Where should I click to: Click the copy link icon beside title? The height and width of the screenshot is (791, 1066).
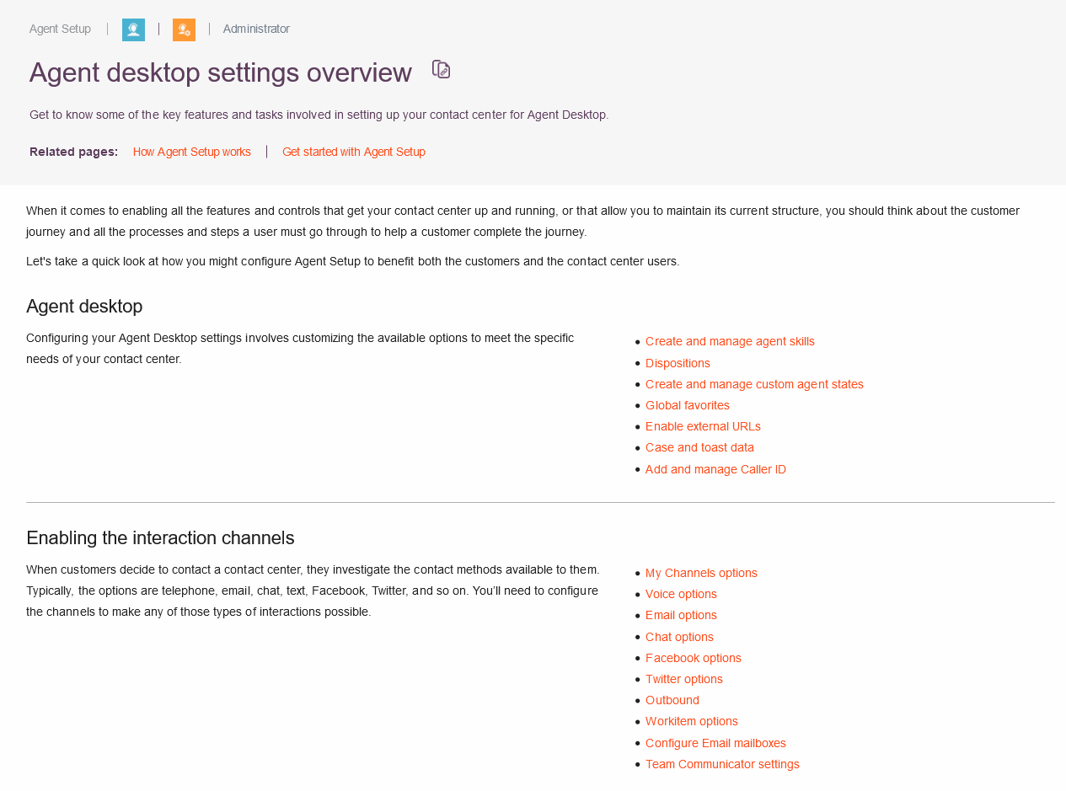pos(442,69)
